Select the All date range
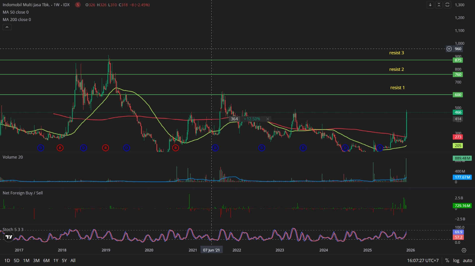The width and height of the screenshot is (475, 266). click(x=73, y=260)
